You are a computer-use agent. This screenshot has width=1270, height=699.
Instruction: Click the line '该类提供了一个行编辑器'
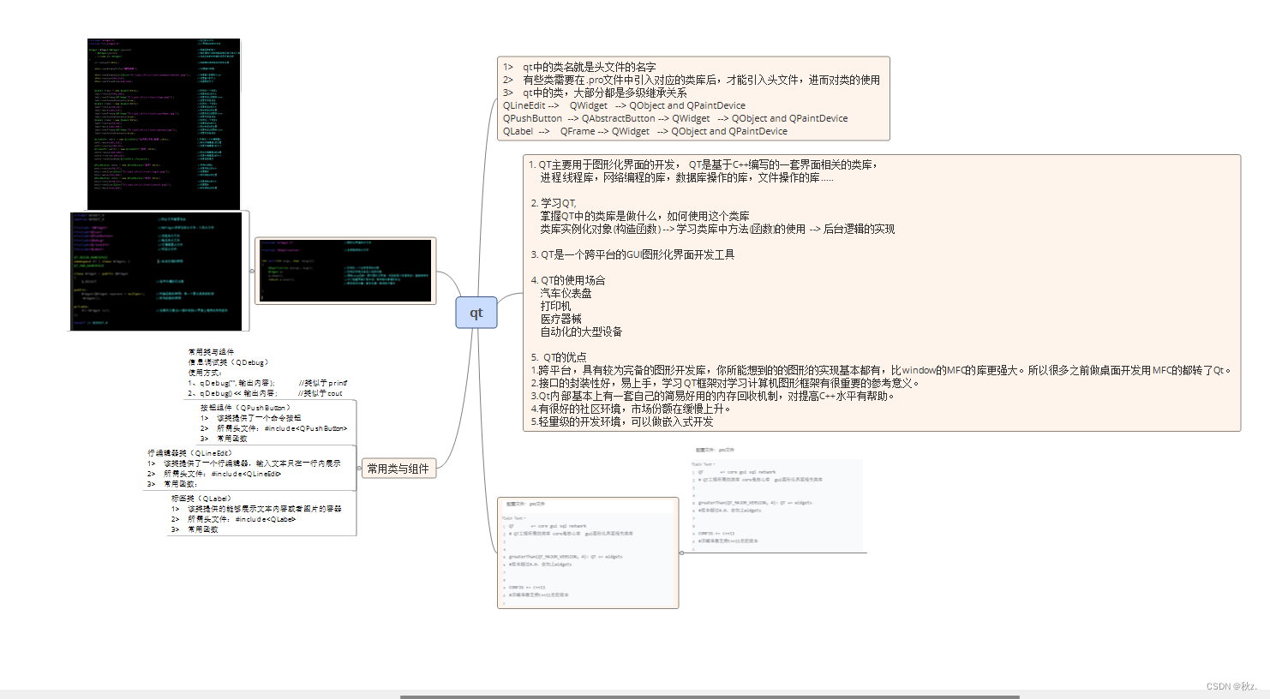(x=243, y=463)
